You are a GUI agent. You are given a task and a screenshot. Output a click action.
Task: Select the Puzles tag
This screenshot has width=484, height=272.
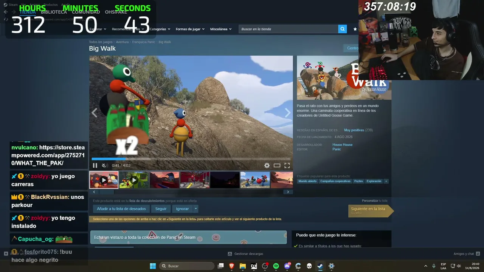point(358,181)
